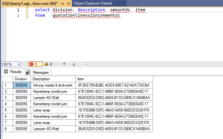Click table name quotationlinesv2incremental in query
This screenshot has width=223, height=139.
pos(86,15)
